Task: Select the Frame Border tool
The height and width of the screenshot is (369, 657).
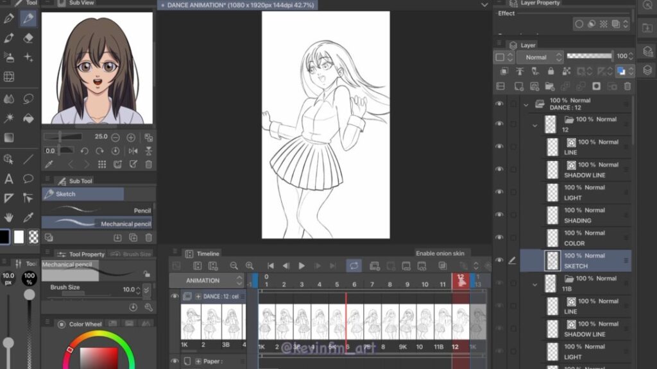Action: tap(9, 77)
